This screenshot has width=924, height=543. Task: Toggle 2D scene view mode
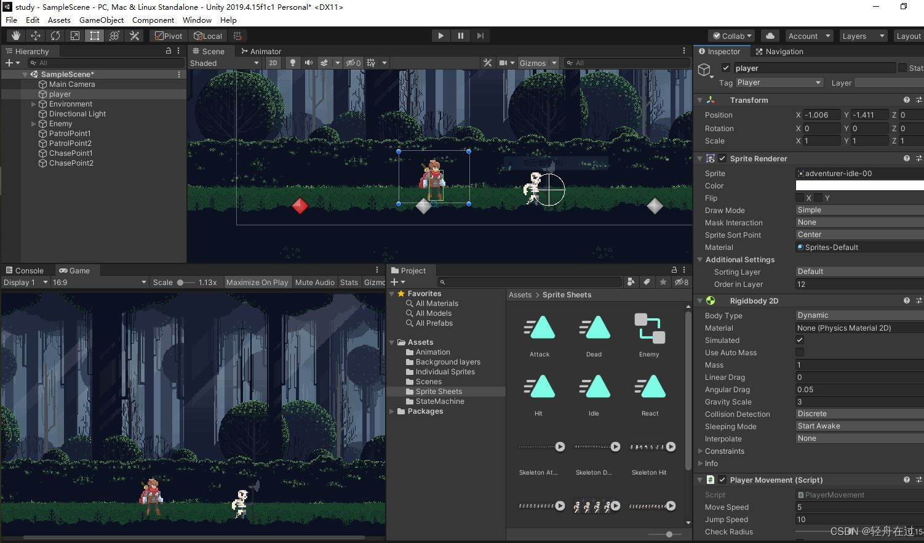(x=273, y=63)
